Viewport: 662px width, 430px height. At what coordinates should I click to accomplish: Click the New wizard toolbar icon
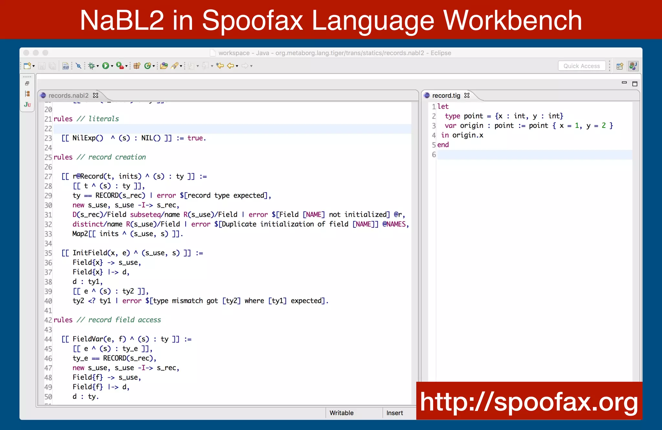27,66
